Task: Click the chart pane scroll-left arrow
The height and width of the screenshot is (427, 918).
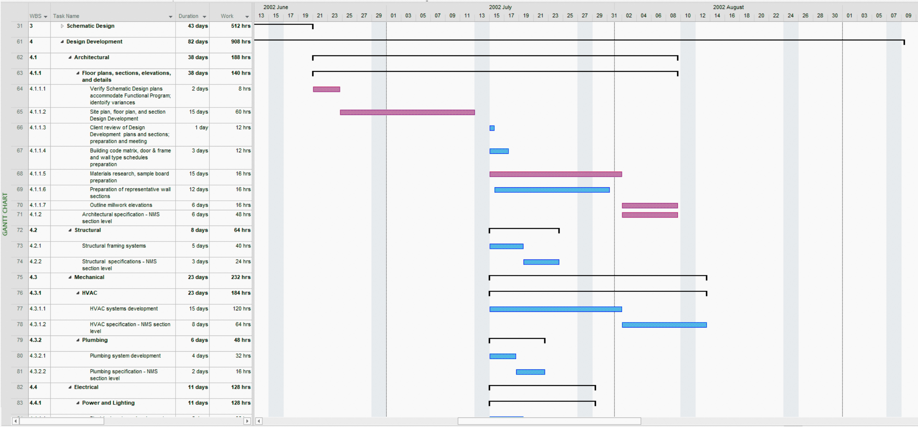Action: 259,421
